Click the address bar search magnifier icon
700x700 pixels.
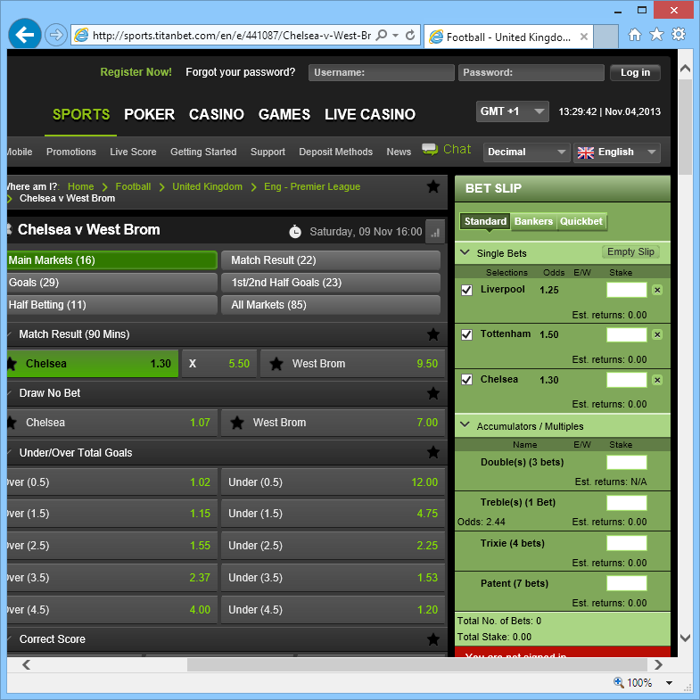(382, 36)
